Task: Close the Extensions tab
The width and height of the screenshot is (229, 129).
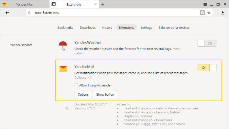Action: click(x=96, y=4)
